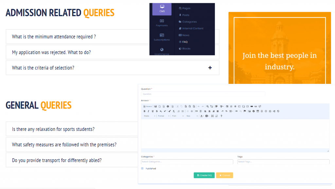The image size is (335, 189).
Task: Insert a numbered list in the editor
Action: [x=178, y=111]
